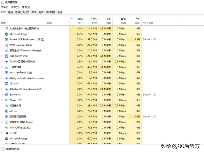The width and height of the screenshot is (204, 153).
Task: Click the pcas service icon
Action: click(x=7, y=73)
